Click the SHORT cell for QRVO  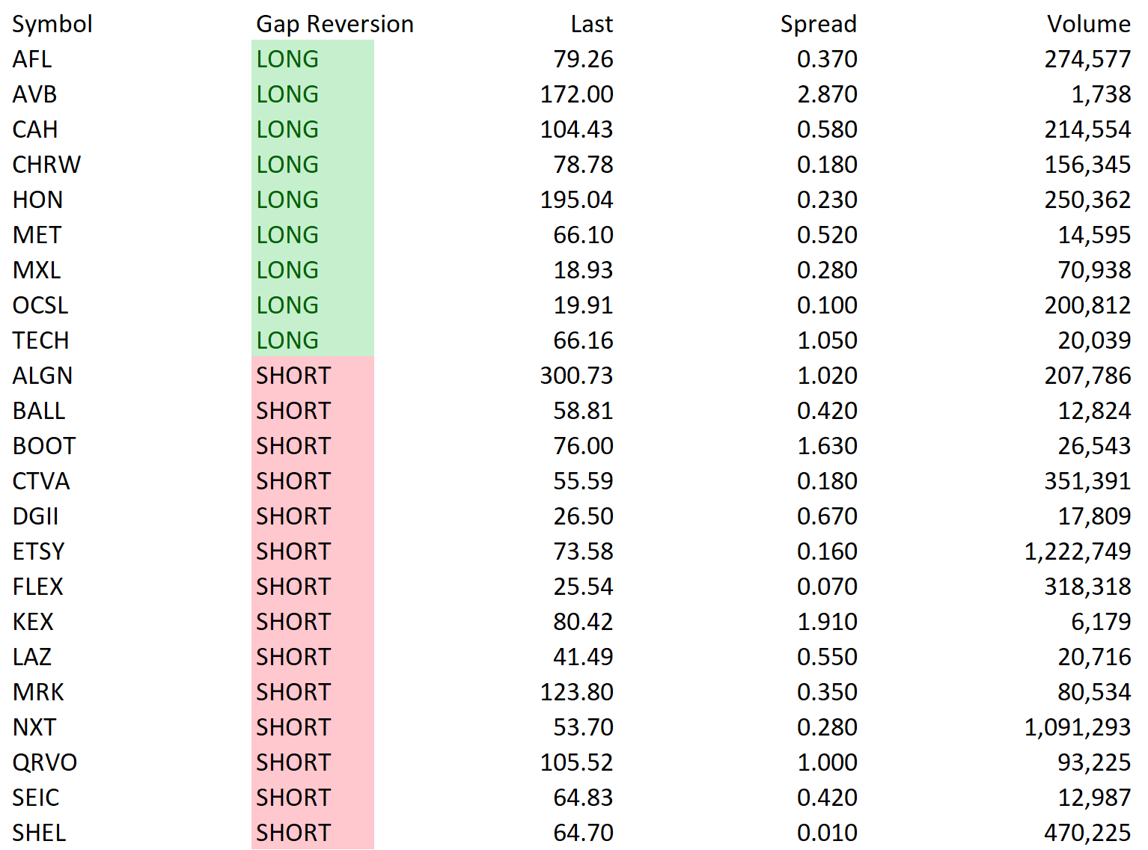point(313,762)
